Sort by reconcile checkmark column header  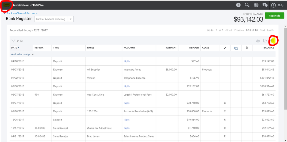(x=224, y=48)
